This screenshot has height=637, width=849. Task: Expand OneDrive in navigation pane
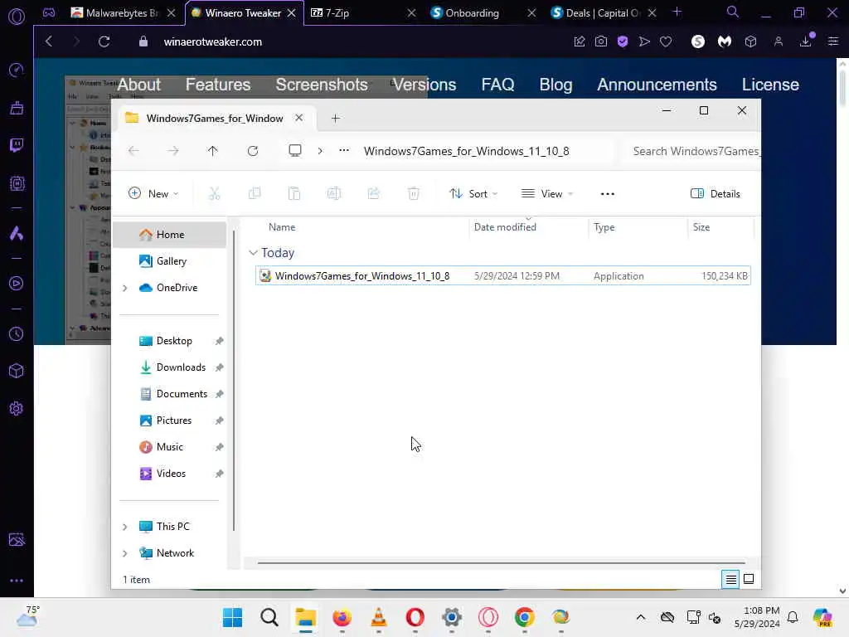pyautogui.click(x=125, y=288)
